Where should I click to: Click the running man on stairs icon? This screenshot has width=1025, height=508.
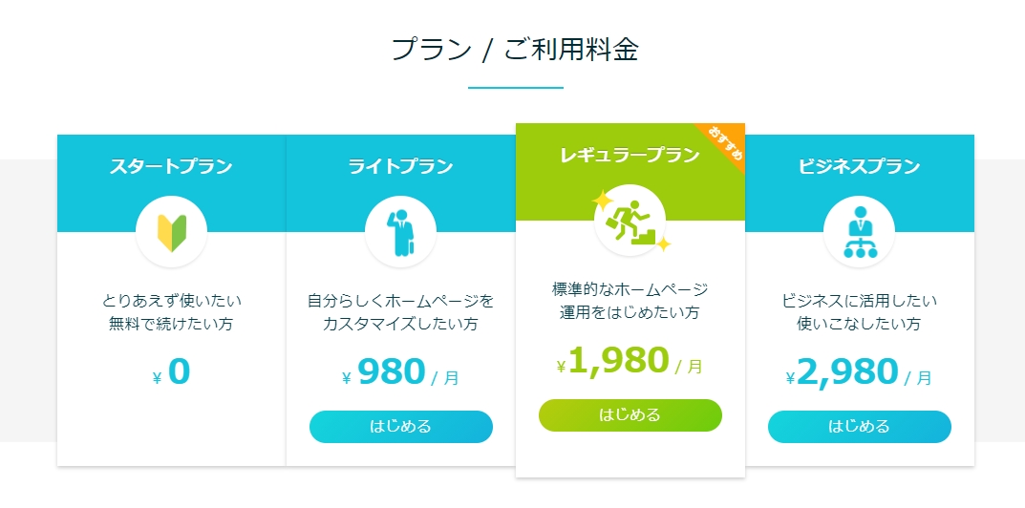(x=630, y=221)
